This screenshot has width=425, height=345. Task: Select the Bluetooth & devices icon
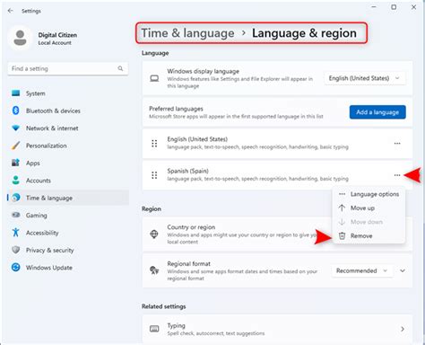tap(16, 111)
